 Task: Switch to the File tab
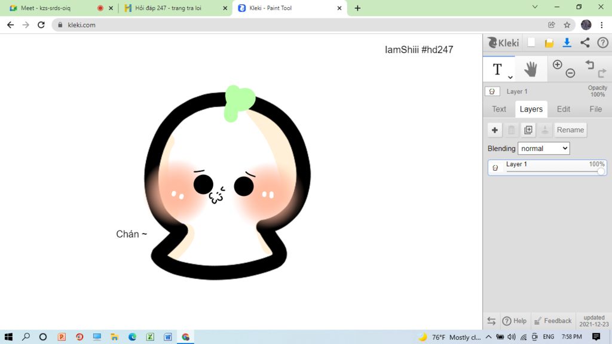tap(596, 109)
